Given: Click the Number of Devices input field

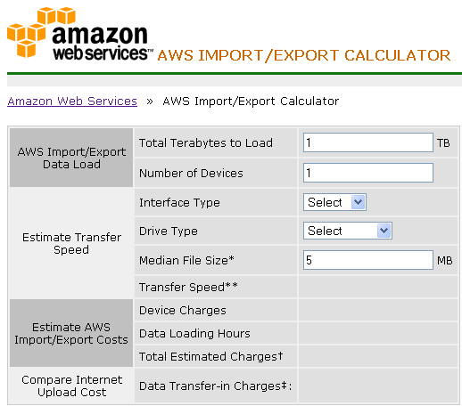Looking at the screenshot, I should [368, 173].
